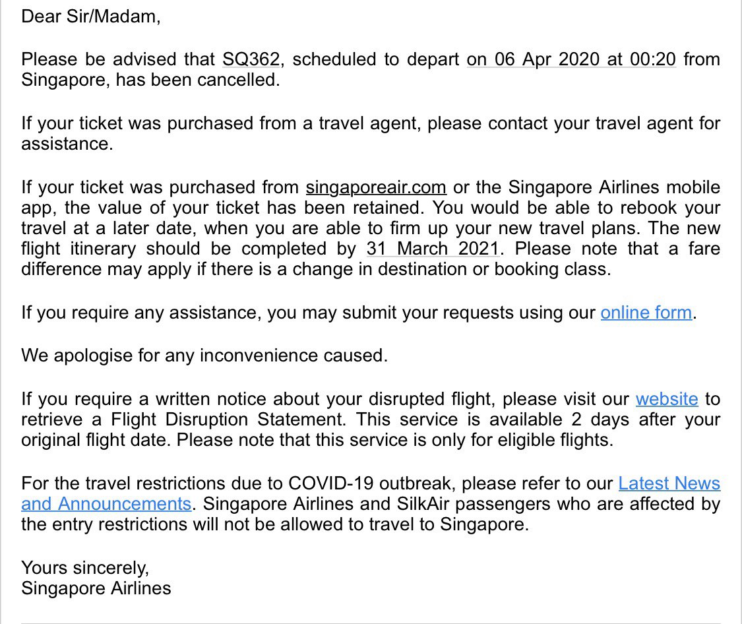The width and height of the screenshot is (742, 624).
Task: Click the horizontal divider below the signature
Action: (371, 623)
